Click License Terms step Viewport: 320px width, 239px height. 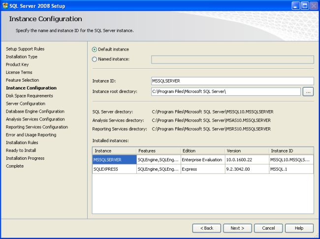[19, 72]
